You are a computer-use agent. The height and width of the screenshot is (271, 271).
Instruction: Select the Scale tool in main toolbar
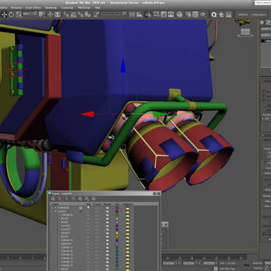pos(18,14)
